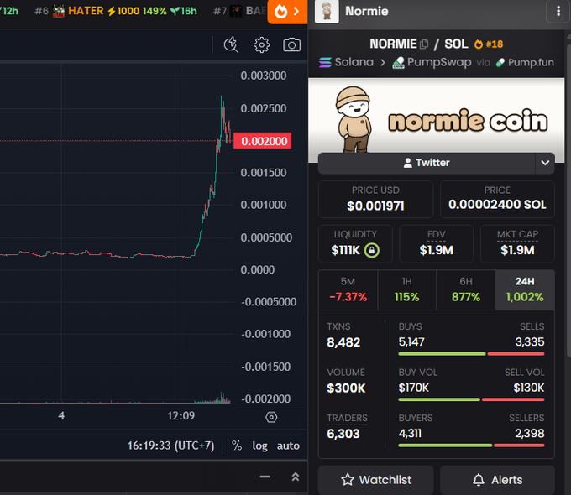
Task: Open chart settings gear icon
Action: click(261, 44)
